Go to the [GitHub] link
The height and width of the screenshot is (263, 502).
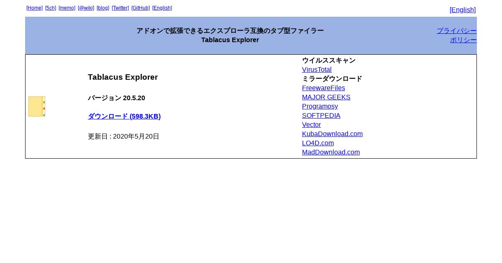(141, 8)
